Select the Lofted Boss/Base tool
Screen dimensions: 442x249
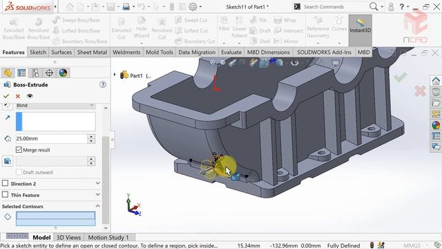click(77, 30)
